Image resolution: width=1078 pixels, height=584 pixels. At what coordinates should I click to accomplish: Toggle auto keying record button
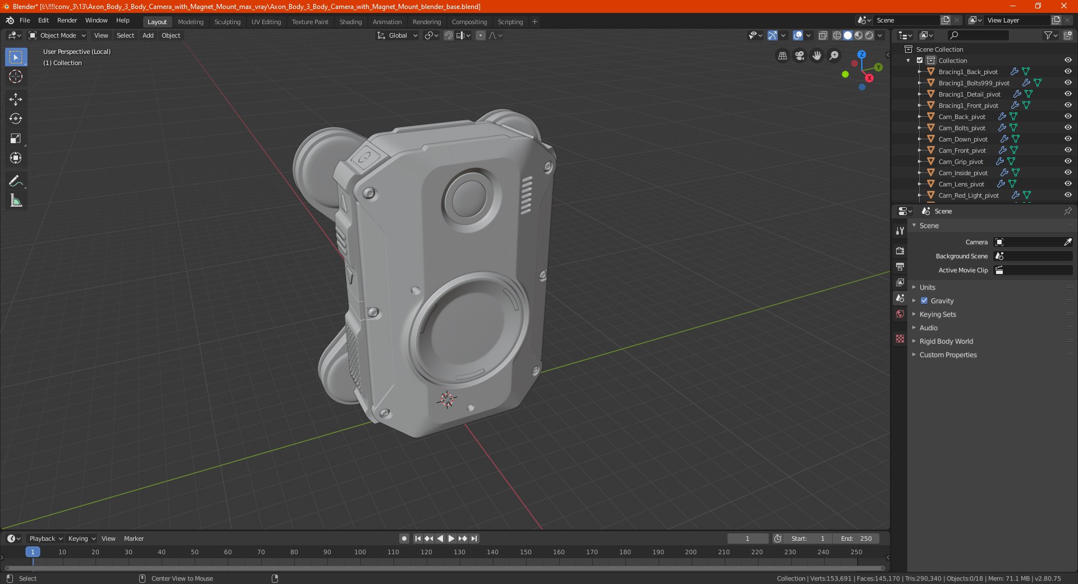coord(404,539)
